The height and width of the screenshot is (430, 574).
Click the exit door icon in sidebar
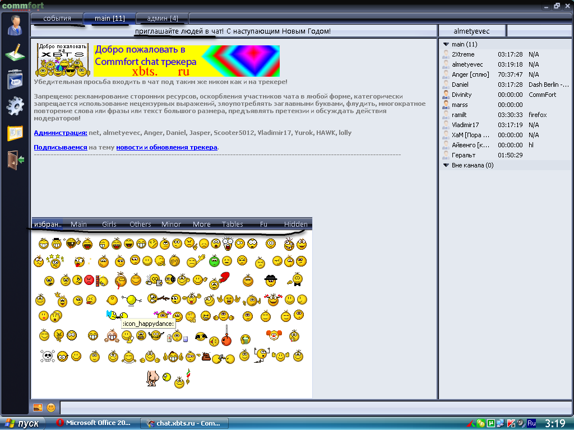[x=16, y=160]
